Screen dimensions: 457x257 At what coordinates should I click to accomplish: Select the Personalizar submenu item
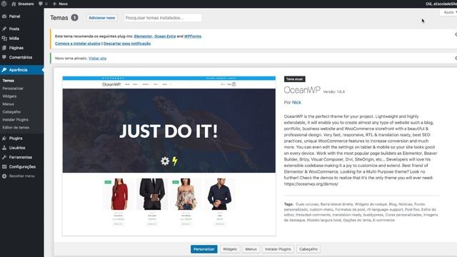tap(13, 89)
